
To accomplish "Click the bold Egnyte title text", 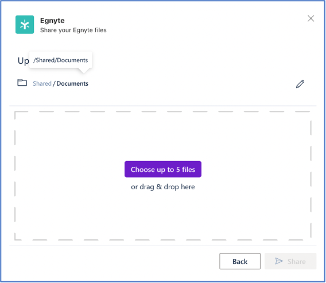I will click(52, 21).
